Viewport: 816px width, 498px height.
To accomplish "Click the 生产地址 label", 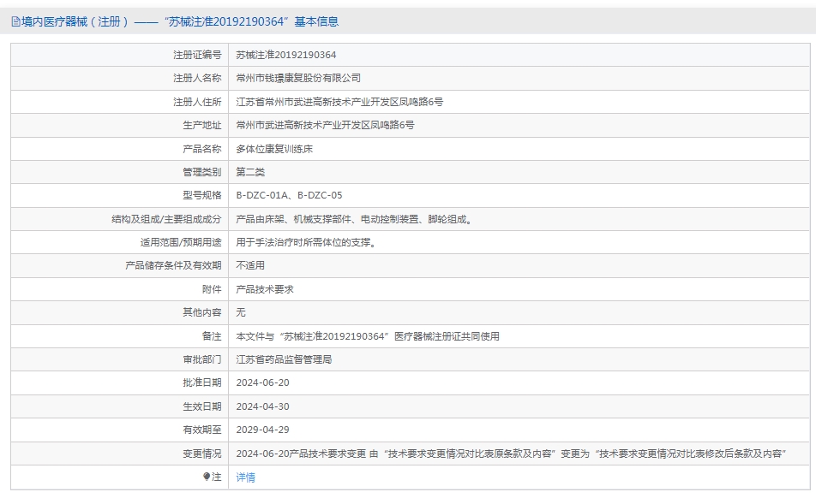I will coord(202,125).
